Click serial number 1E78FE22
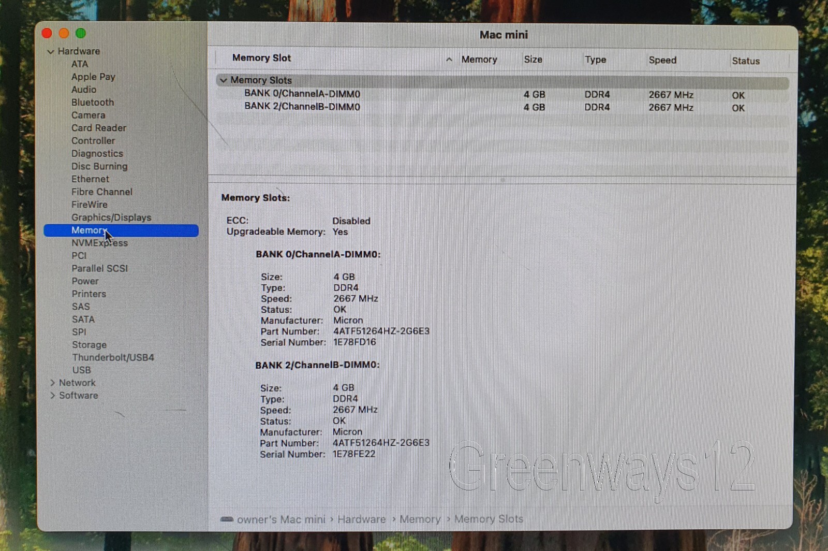The width and height of the screenshot is (828, 551). [x=354, y=454]
